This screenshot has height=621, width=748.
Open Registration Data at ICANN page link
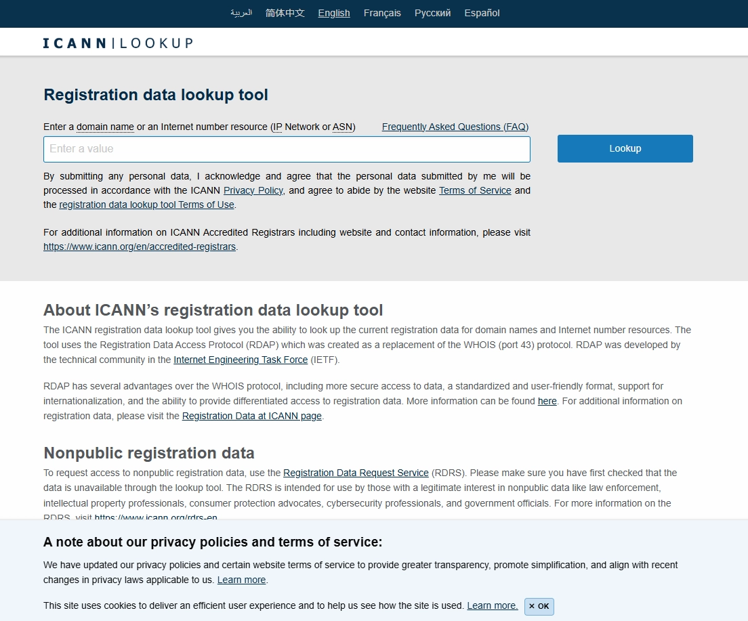tap(252, 416)
